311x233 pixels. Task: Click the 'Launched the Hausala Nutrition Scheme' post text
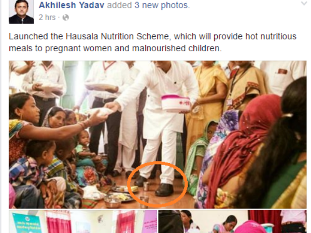click(152, 42)
